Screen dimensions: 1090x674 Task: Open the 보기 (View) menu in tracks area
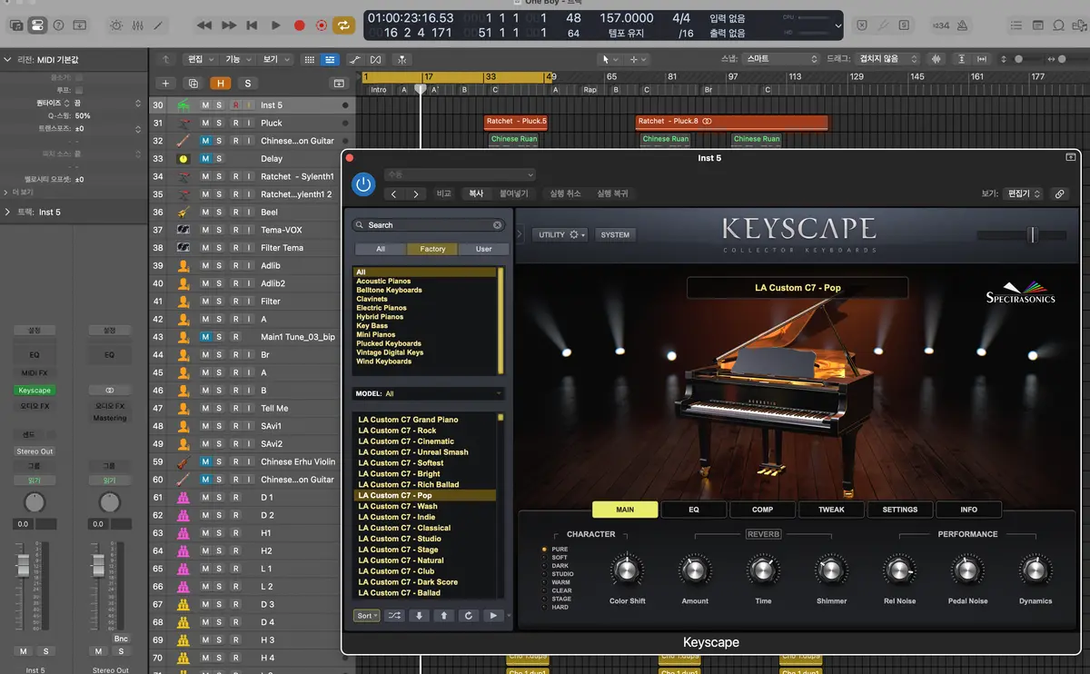(x=274, y=59)
